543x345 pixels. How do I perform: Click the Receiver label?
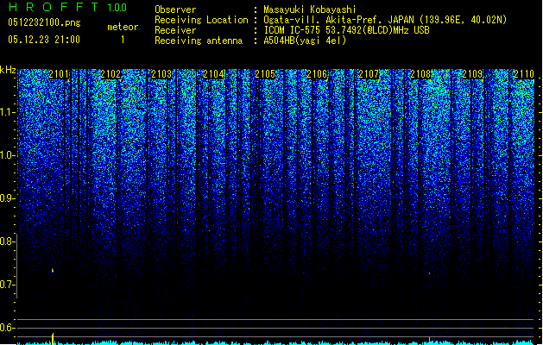175,30
